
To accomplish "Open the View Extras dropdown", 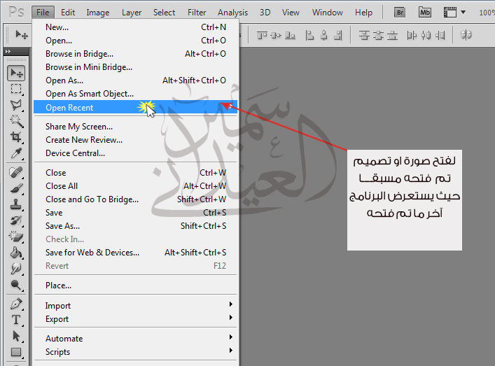I will point(454,13).
